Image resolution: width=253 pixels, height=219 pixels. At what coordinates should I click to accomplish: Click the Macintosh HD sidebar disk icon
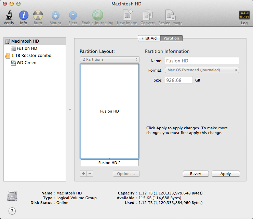(8, 41)
